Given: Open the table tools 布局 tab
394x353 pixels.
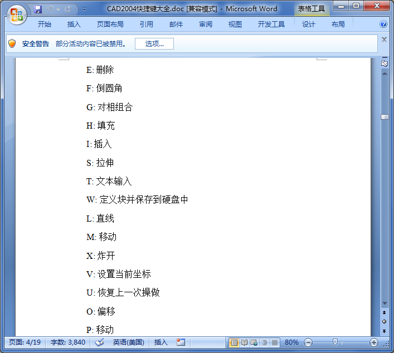Looking at the screenshot, I should pos(338,24).
